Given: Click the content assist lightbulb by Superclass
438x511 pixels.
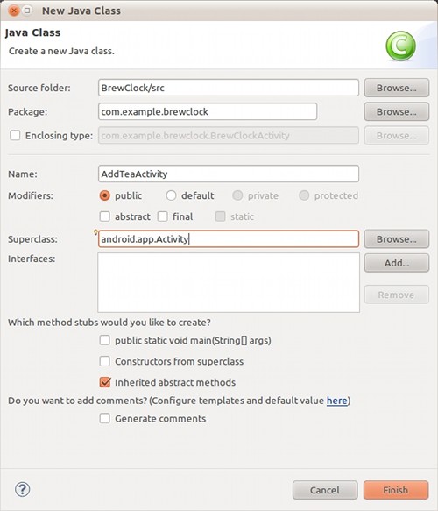Looking at the screenshot, I should click(95, 232).
